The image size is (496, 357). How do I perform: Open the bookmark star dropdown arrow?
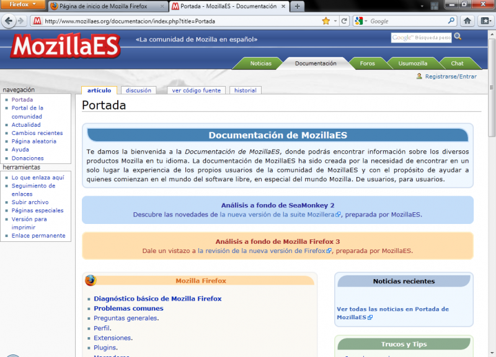click(x=335, y=21)
